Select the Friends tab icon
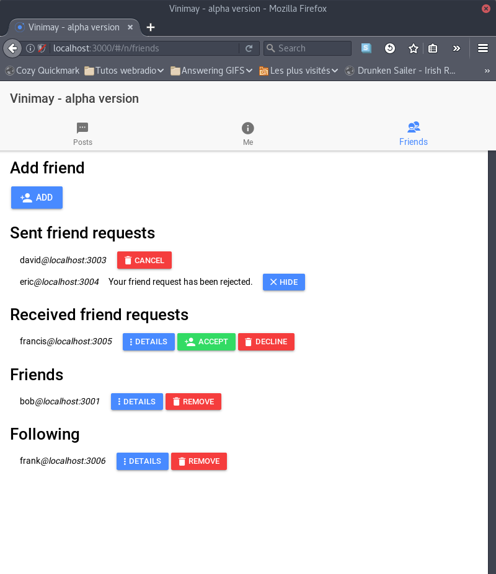 [414, 128]
